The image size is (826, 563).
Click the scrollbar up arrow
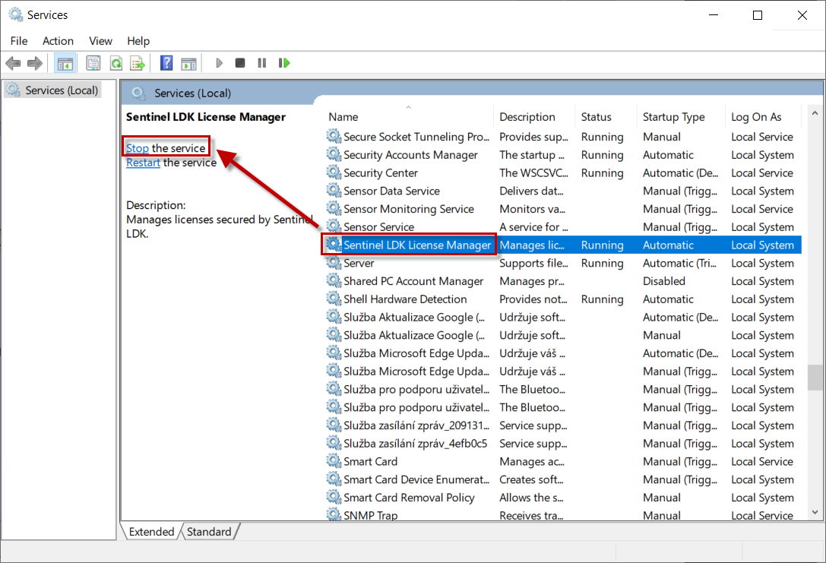point(815,113)
